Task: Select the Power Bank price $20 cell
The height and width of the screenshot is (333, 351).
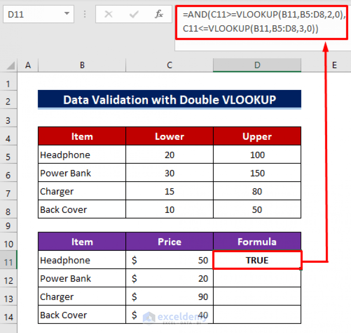Action: tap(169, 278)
